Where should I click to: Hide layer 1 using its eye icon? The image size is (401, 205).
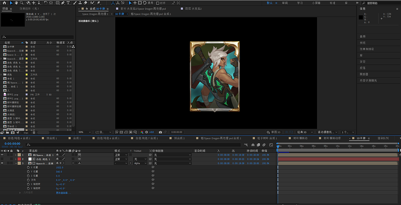click(x=2, y=155)
